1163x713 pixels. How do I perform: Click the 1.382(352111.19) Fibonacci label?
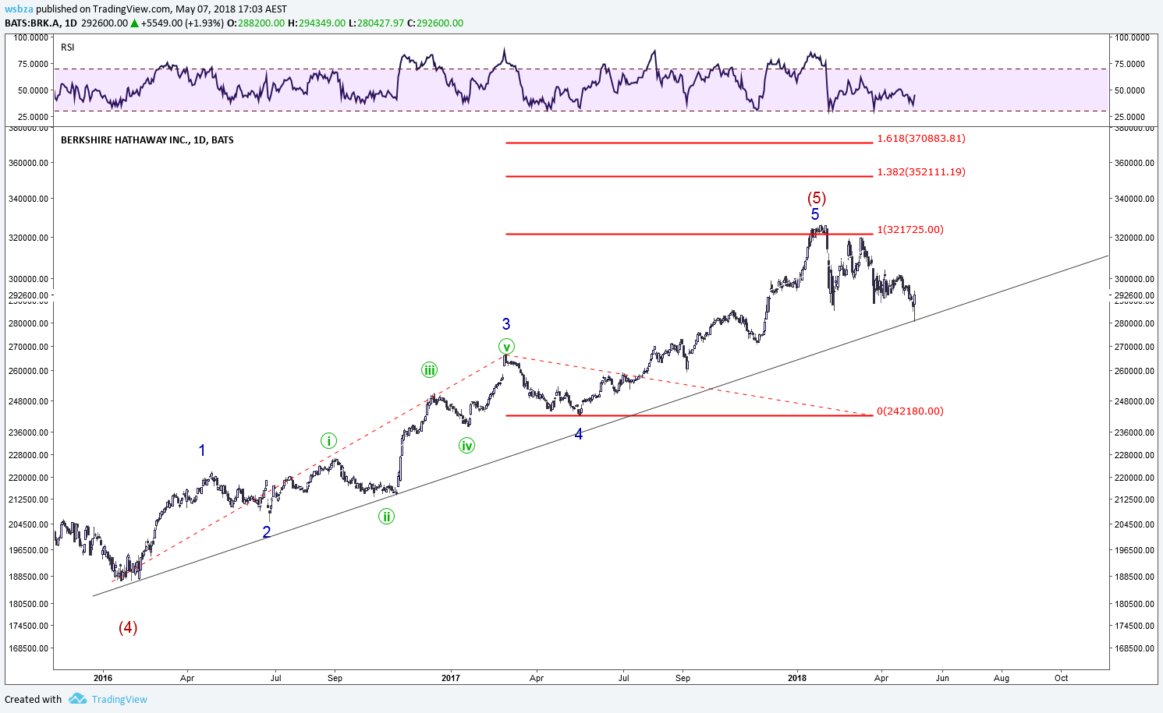(x=921, y=171)
